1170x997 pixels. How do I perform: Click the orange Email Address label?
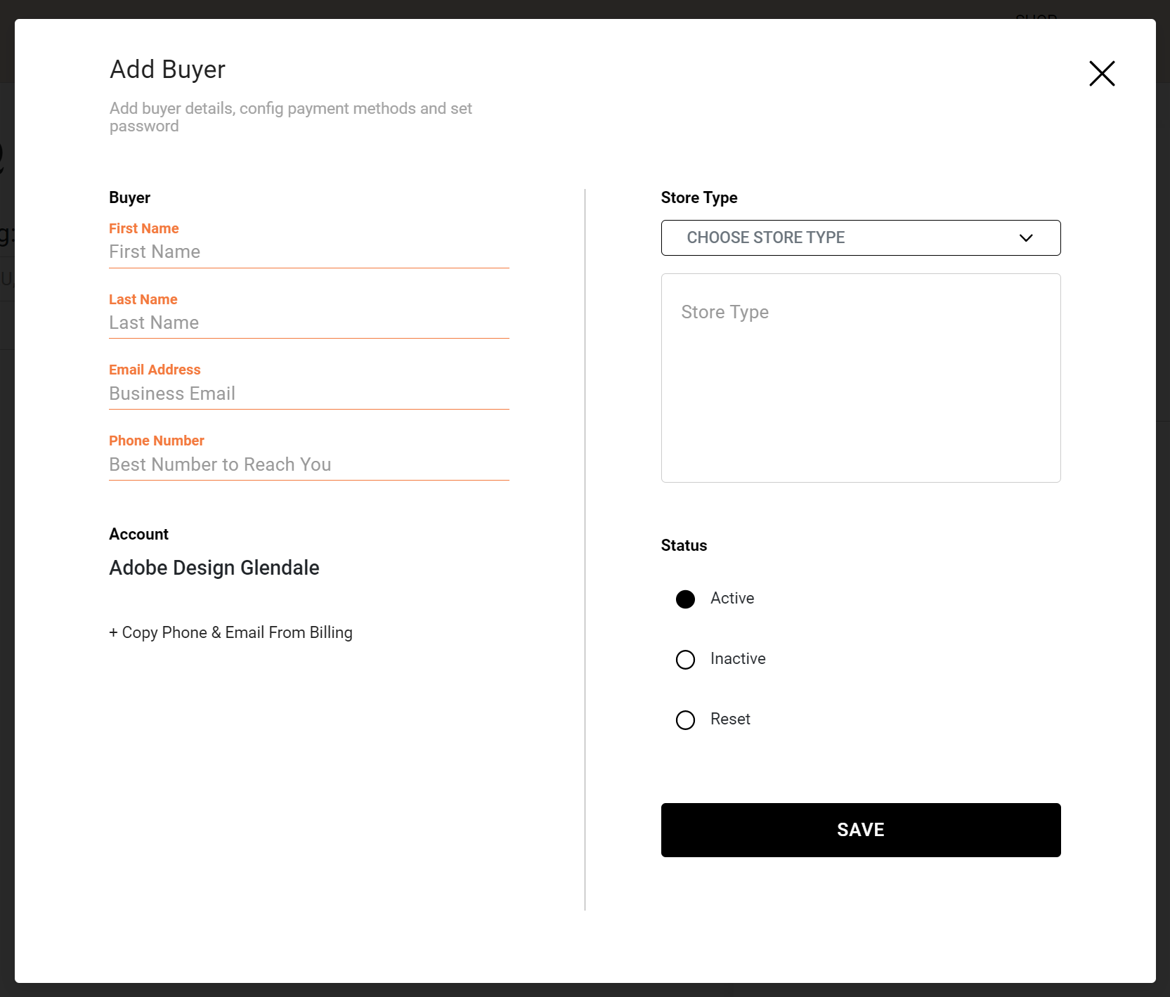point(155,370)
